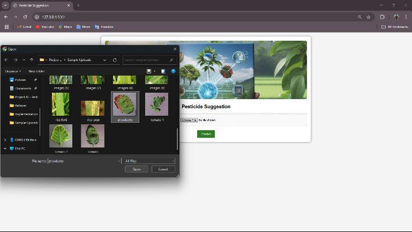
Task: Open the Organize menu
Action: click(x=13, y=71)
